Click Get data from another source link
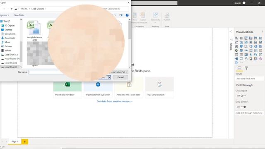The image size is (265, 149). coord(115,101)
